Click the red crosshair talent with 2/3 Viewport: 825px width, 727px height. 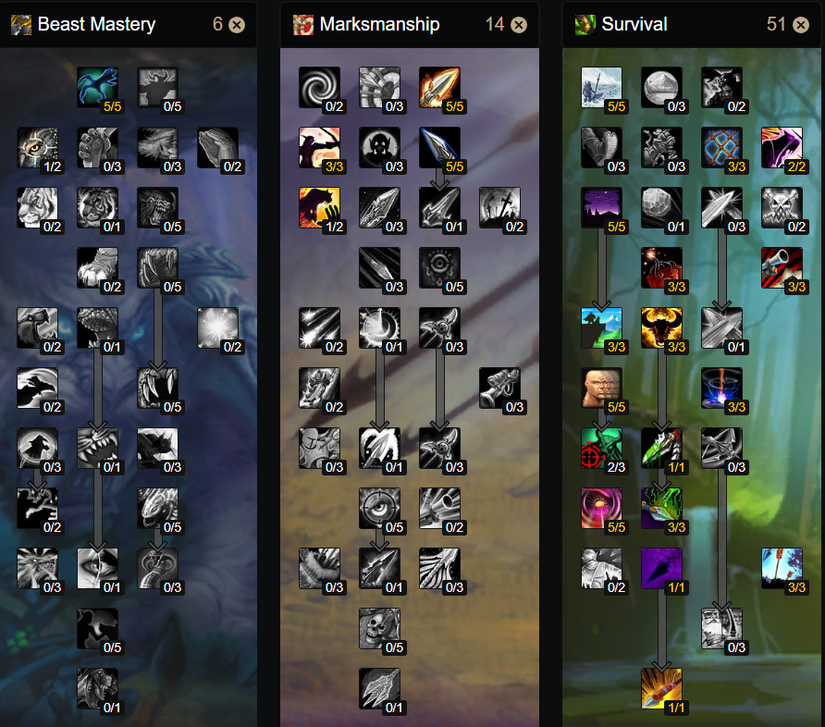tap(601, 448)
